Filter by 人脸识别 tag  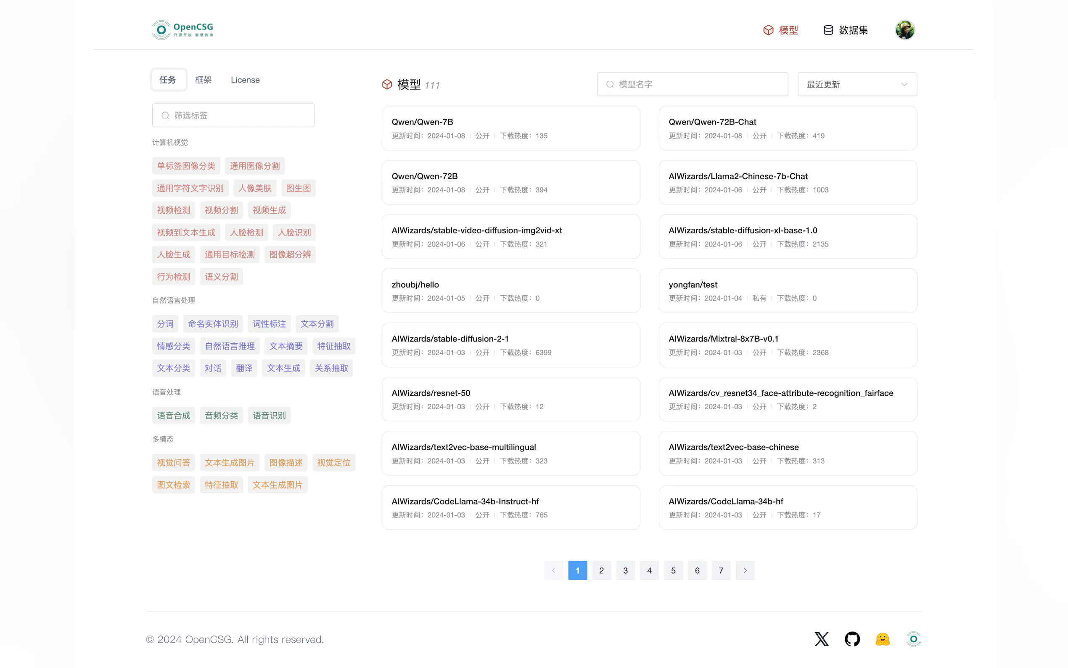[x=294, y=232]
